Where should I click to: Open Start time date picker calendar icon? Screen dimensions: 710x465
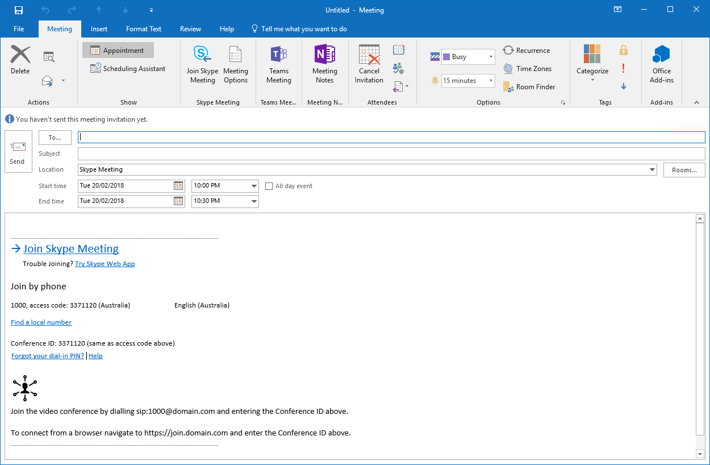pyautogui.click(x=178, y=186)
